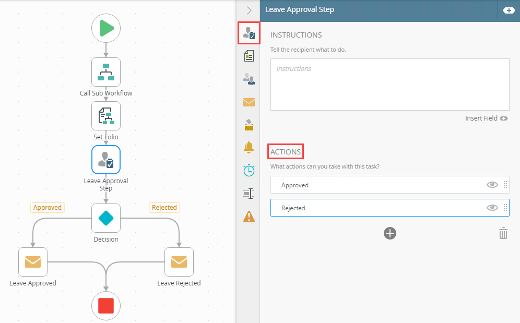Image resolution: width=520 pixels, height=323 pixels.
Task: Add a new action with plus button
Action: pos(390,233)
